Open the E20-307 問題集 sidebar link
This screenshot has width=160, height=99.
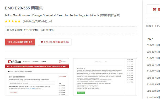(x=153, y=71)
